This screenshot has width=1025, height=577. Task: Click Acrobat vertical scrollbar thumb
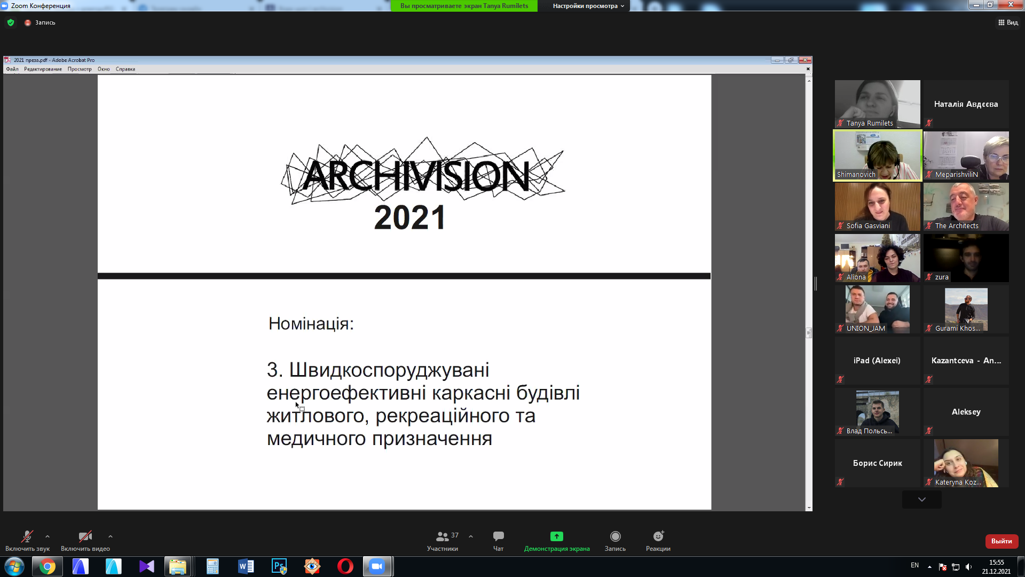(809, 333)
